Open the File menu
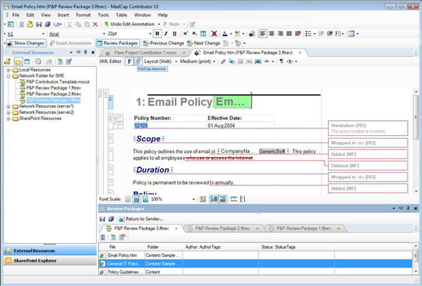 click(16, 15)
